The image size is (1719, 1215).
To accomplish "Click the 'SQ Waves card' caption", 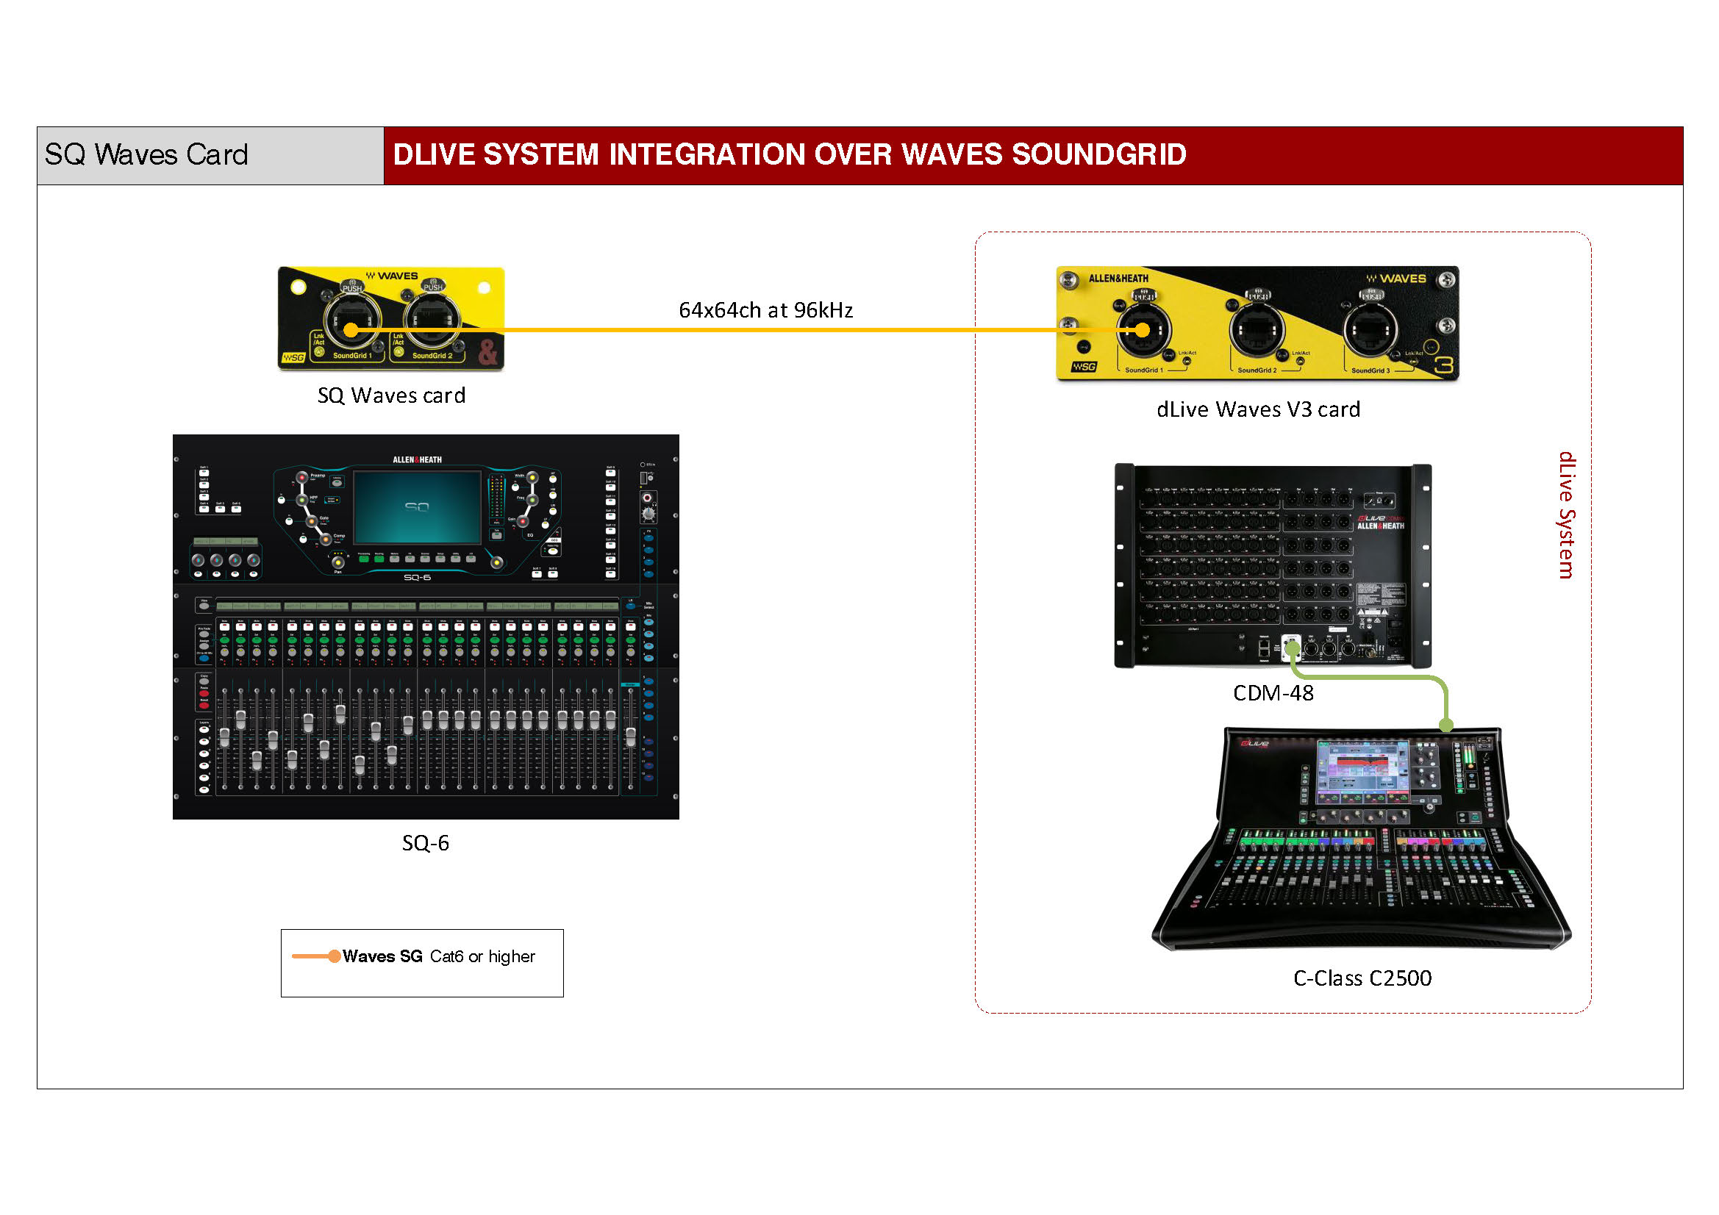I will pyautogui.click(x=391, y=395).
